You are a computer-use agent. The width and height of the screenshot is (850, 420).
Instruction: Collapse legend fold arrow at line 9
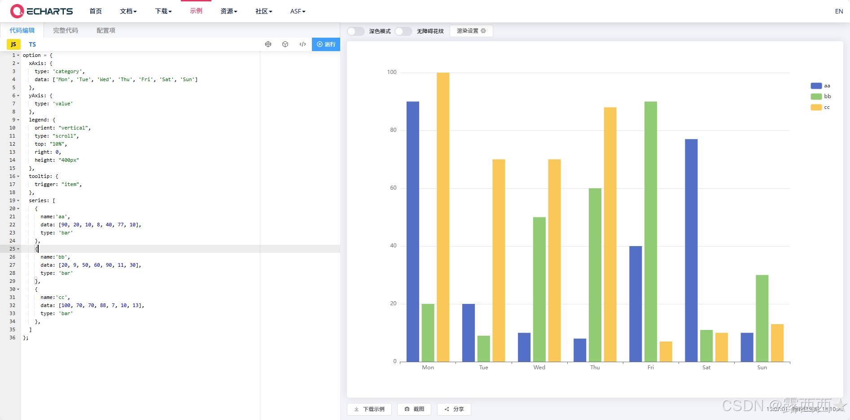18,120
